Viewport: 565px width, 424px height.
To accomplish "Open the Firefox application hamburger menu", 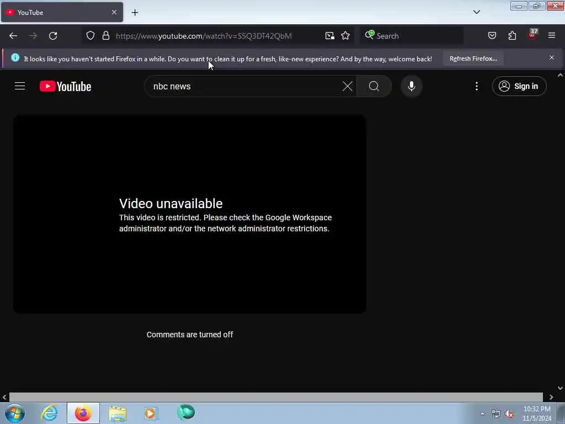I will click(552, 35).
